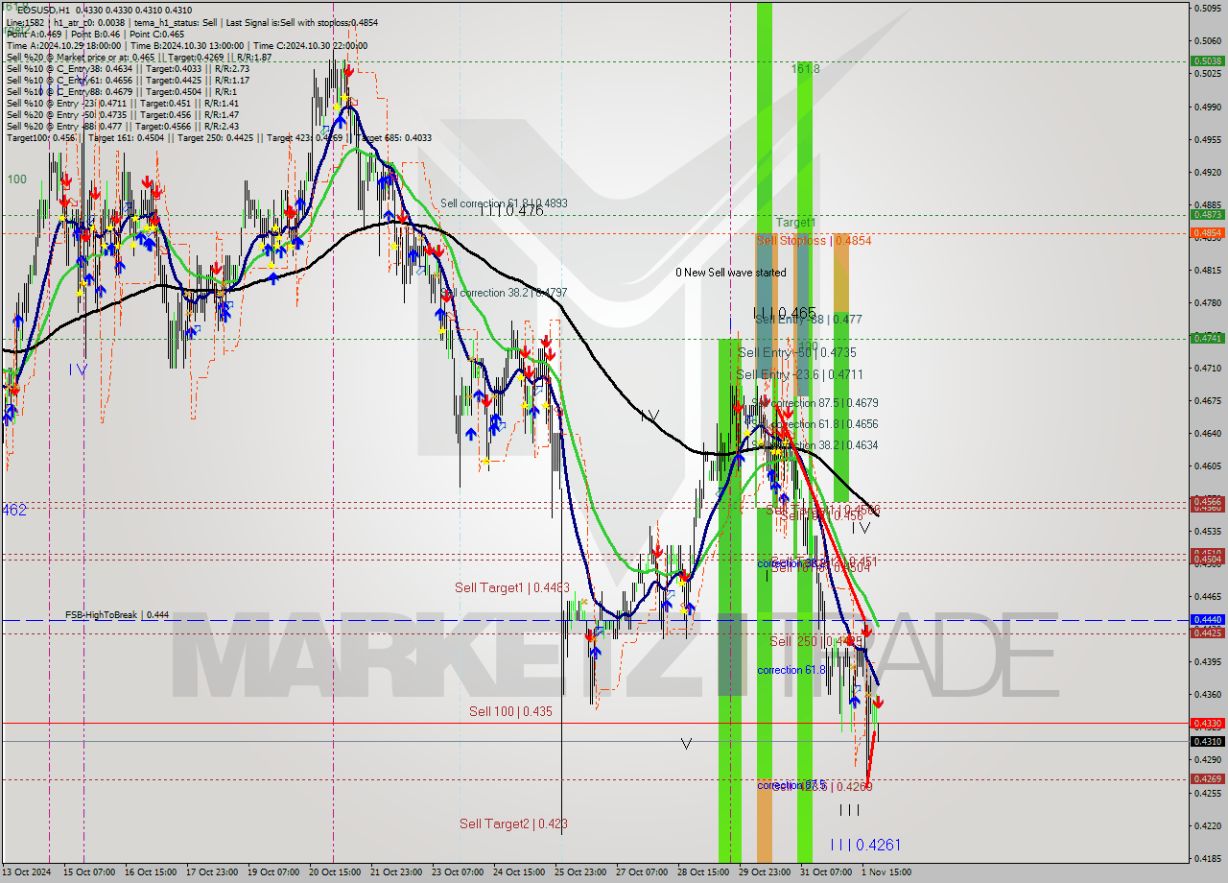The width and height of the screenshot is (1228, 883).
Task: Click the '23 Oct 07:00' time label
Action: (457, 872)
